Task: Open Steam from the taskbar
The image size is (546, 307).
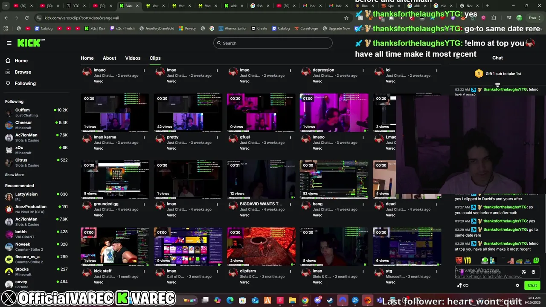Action: [x=330, y=301]
